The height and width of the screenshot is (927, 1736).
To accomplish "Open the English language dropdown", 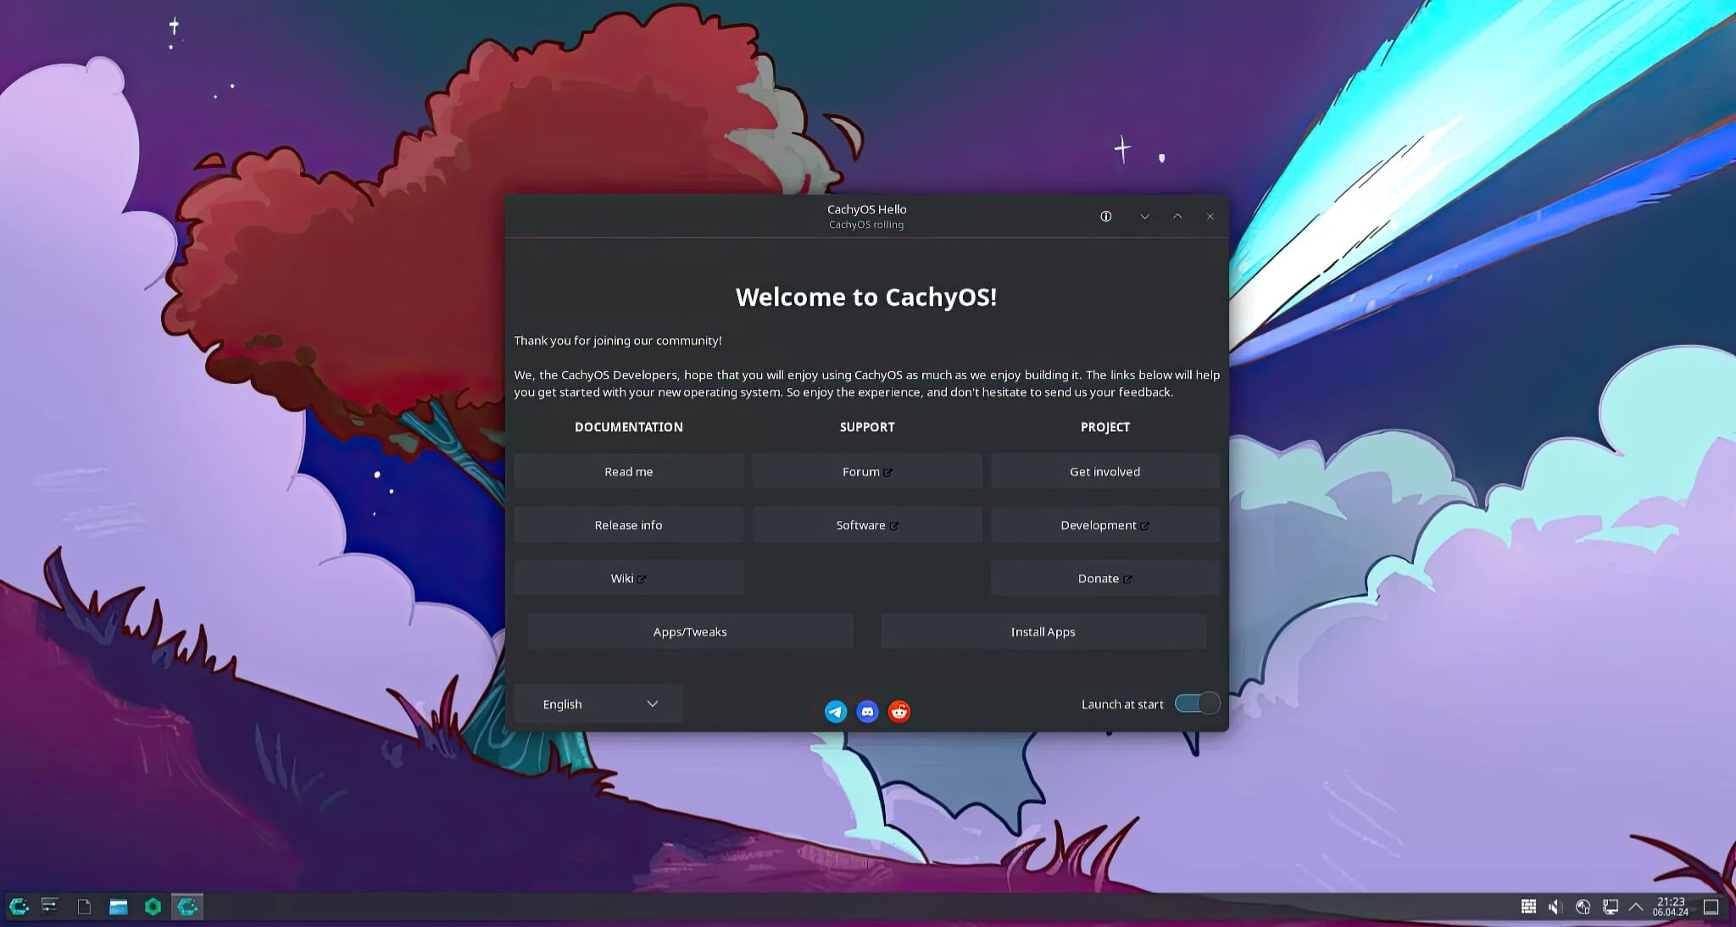I will (598, 703).
